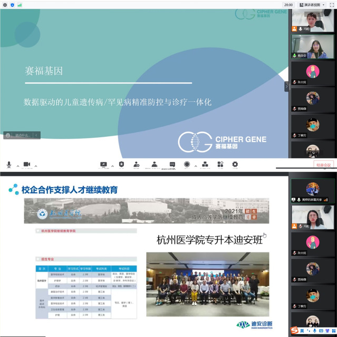Click Sogou voice input microphone icon
This screenshot has width=337, height=337.
click(315, 331)
